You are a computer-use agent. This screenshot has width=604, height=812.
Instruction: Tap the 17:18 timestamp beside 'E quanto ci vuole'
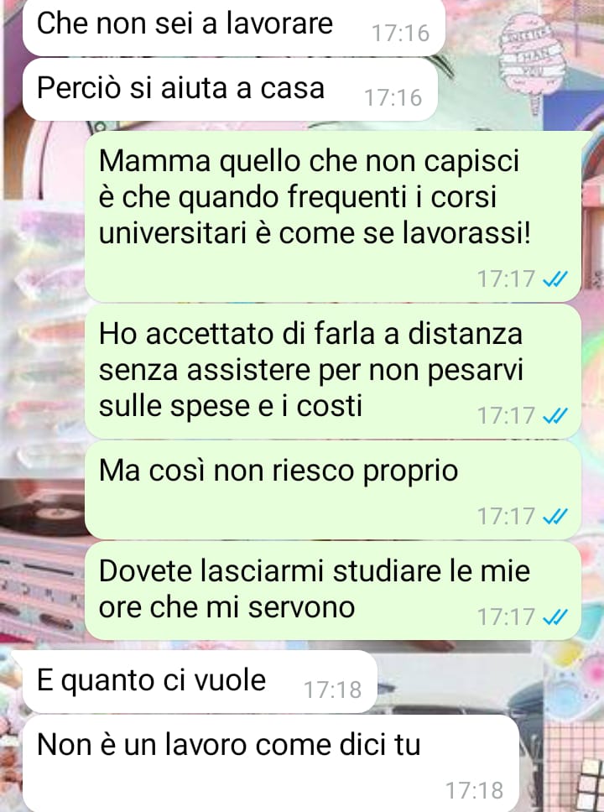point(332,690)
